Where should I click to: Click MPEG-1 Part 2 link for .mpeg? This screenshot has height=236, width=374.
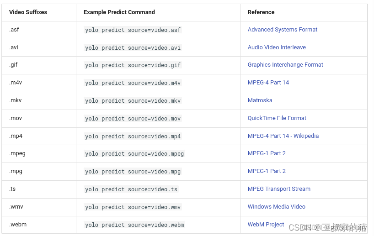(267, 153)
